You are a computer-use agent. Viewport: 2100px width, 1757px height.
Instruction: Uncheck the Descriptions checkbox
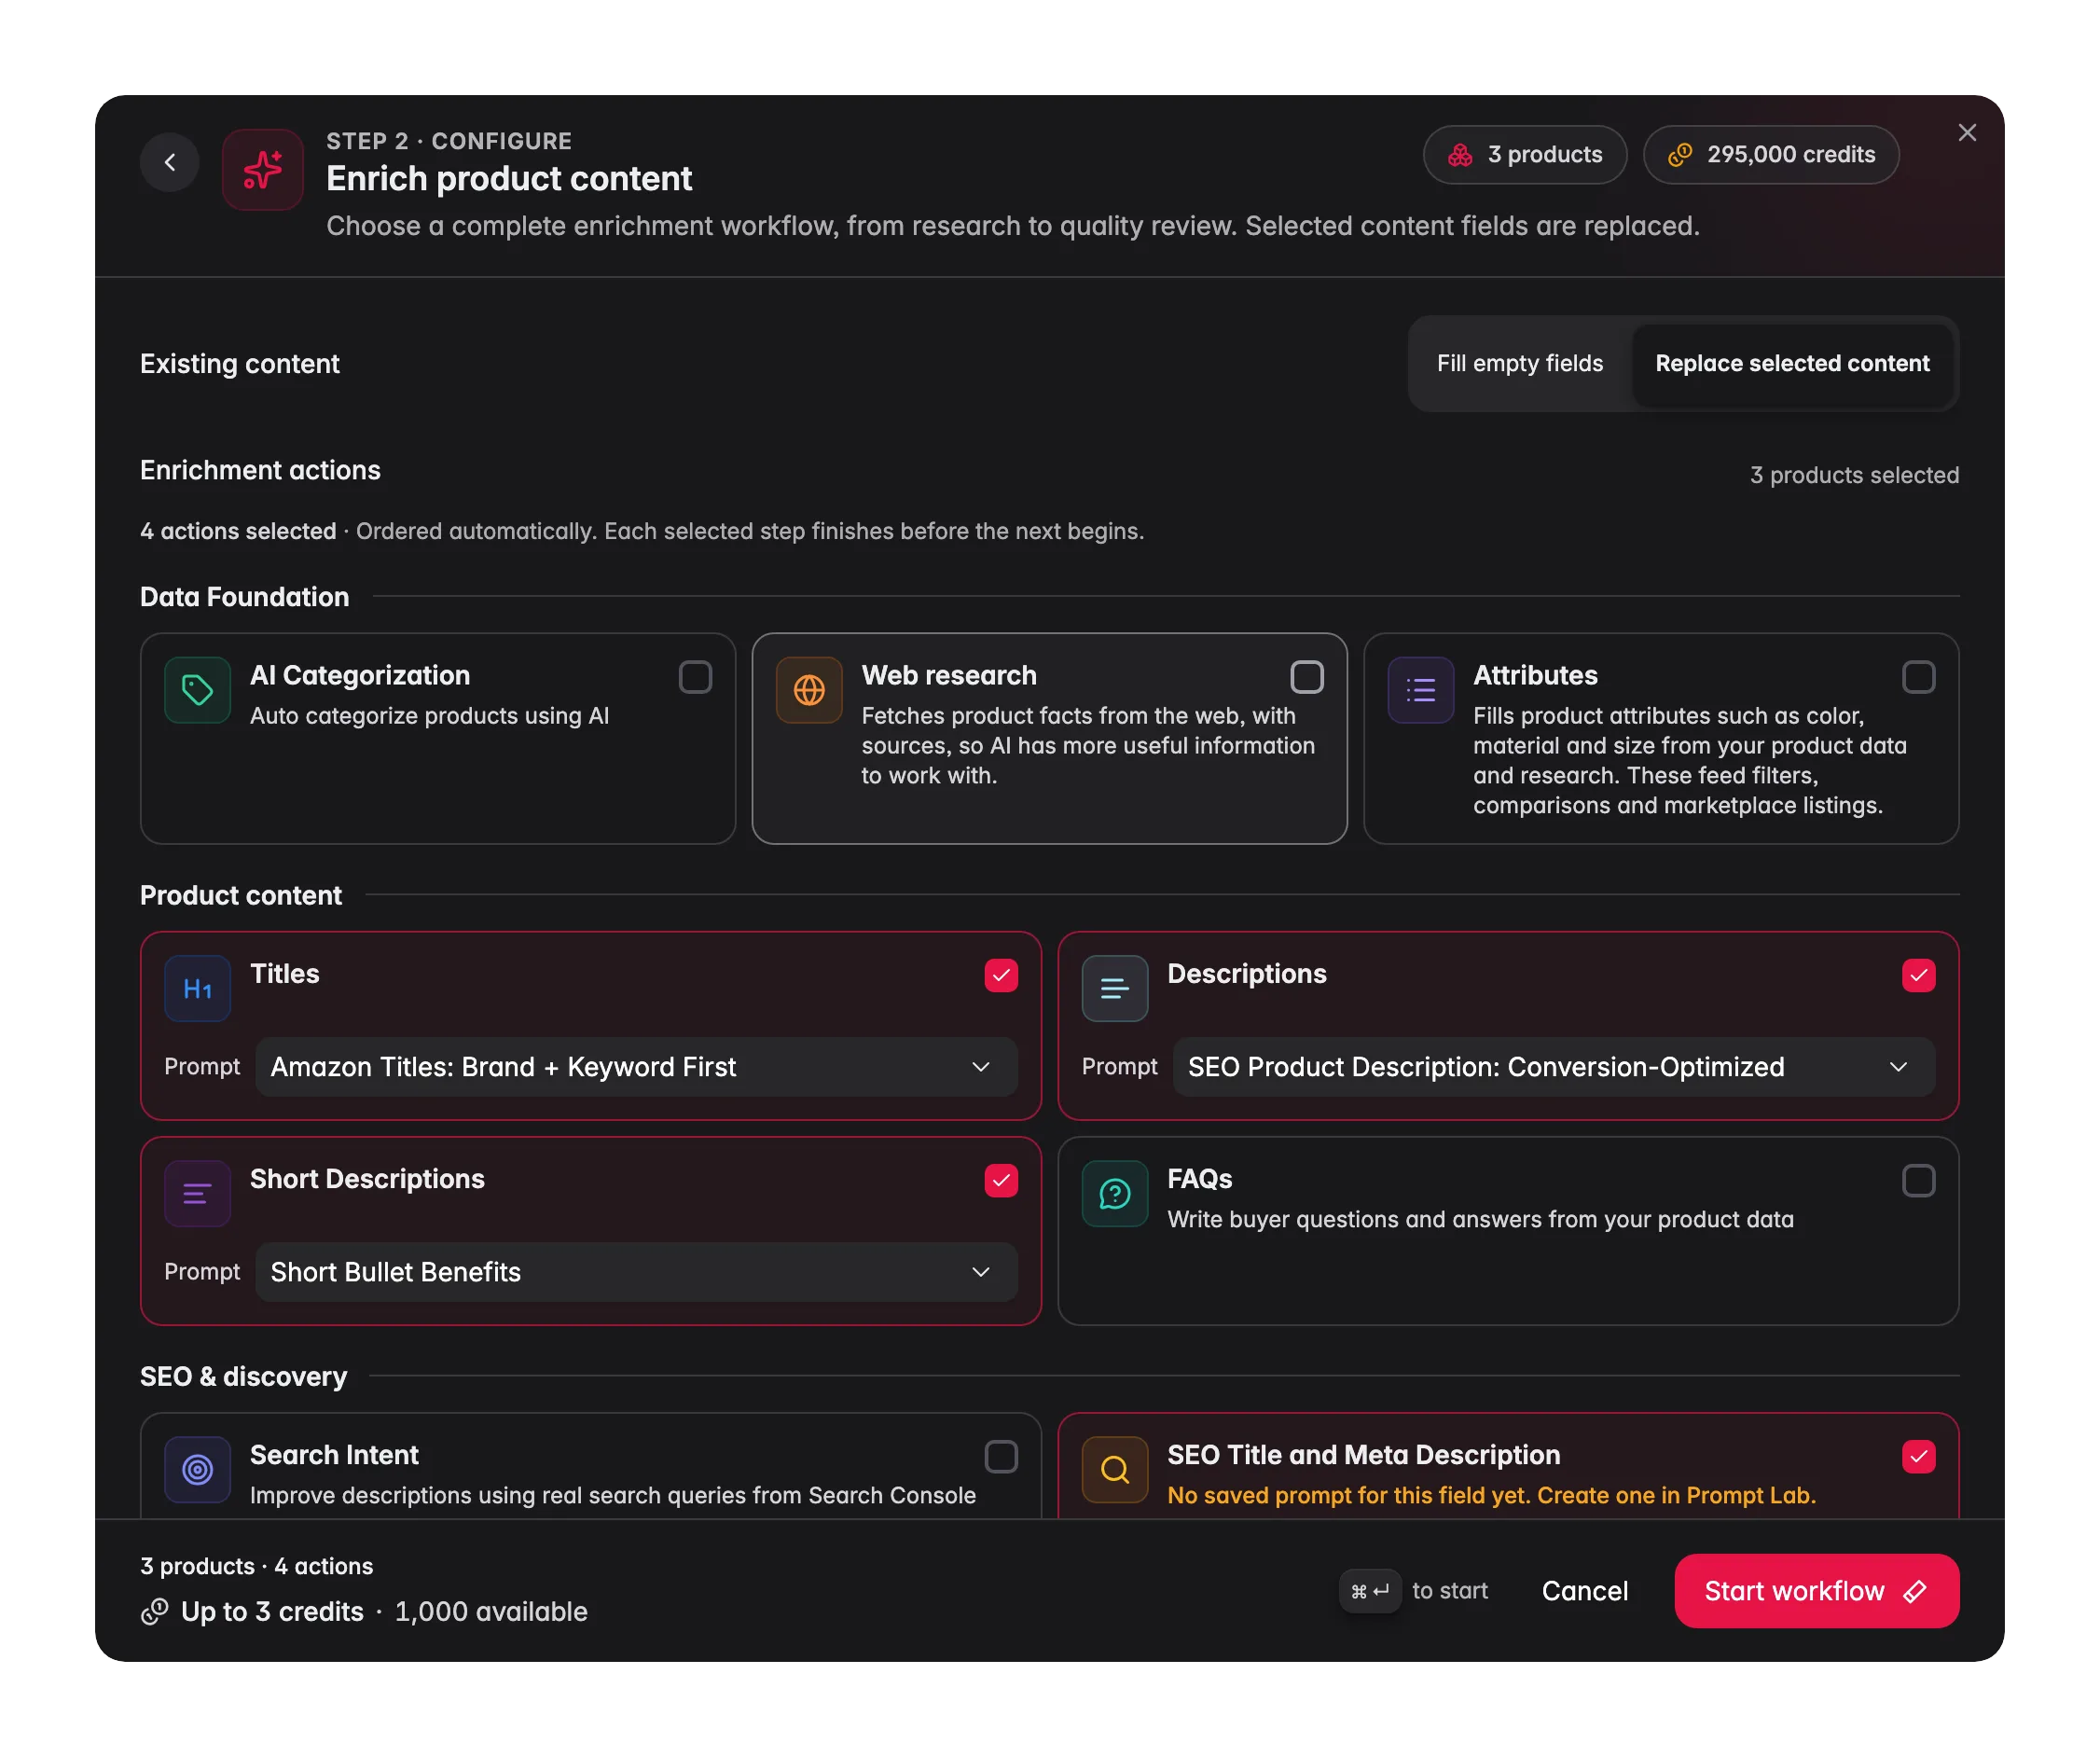(1918, 975)
